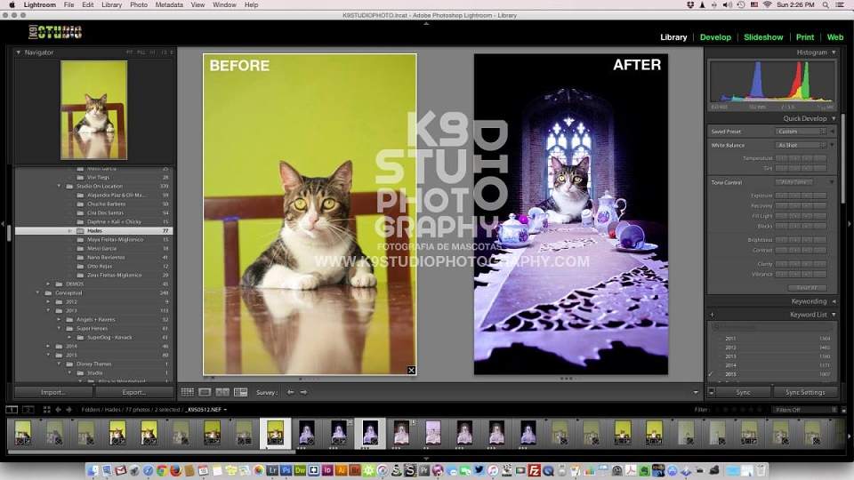Screen dimensions: 854x480
Task: Select the Survey view icon
Action: [240, 392]
